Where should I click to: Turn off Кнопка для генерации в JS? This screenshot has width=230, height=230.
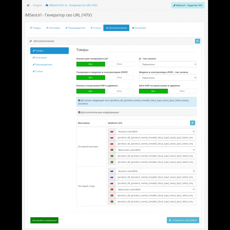[120, 64]
